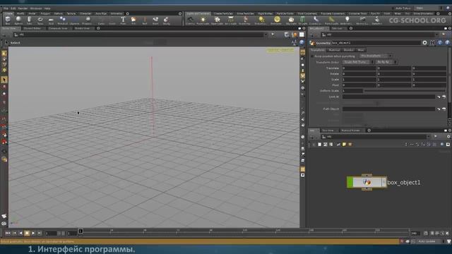The image size is (452, 254).
Task: Open the rotation order dropdown next to it
Action: pyautogui.click(x=386, y=62)
